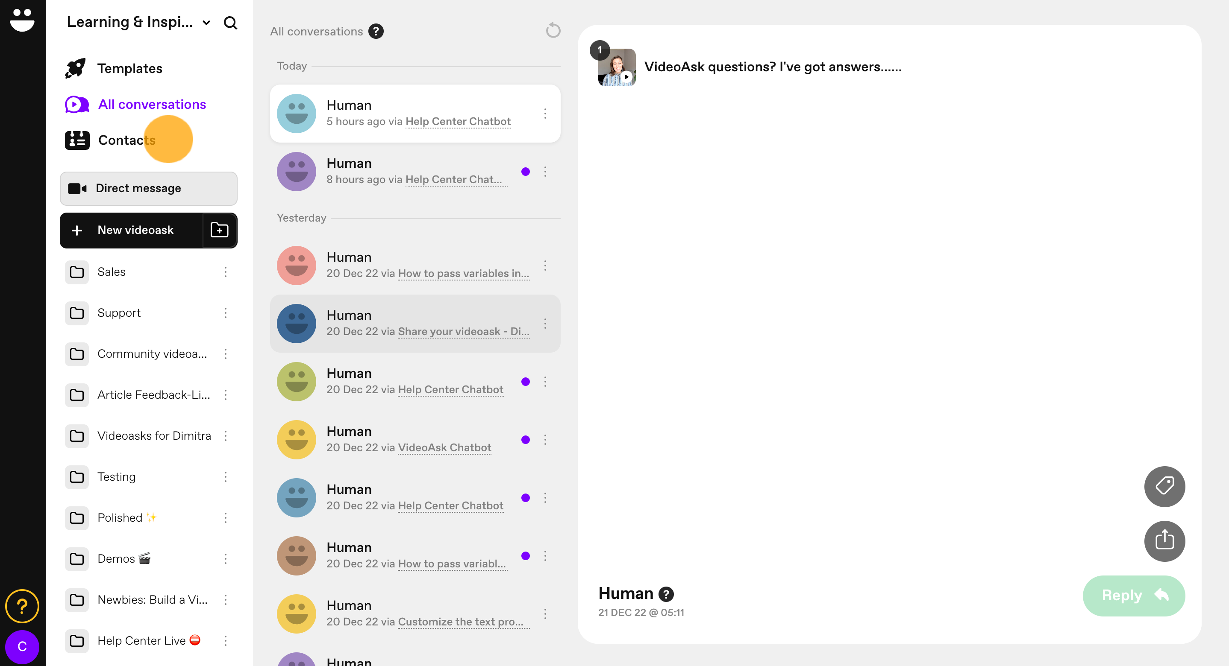Open options for Customize the text pro... conversation

545,614
